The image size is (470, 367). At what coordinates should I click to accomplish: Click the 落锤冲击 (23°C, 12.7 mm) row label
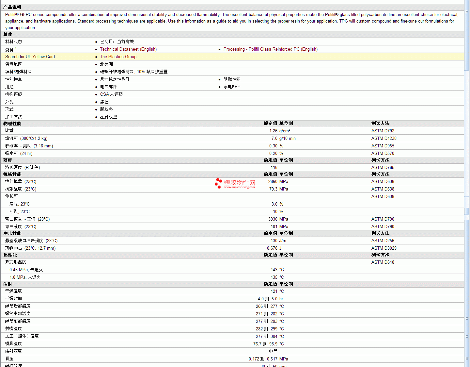pyautogui.click(x=30, y=248)
